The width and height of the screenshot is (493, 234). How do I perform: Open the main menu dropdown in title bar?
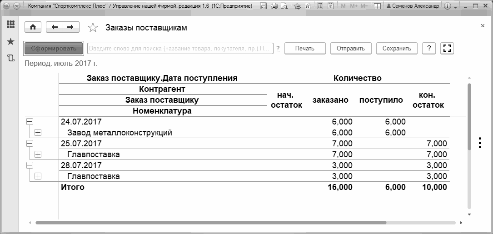tap(17, 6)
